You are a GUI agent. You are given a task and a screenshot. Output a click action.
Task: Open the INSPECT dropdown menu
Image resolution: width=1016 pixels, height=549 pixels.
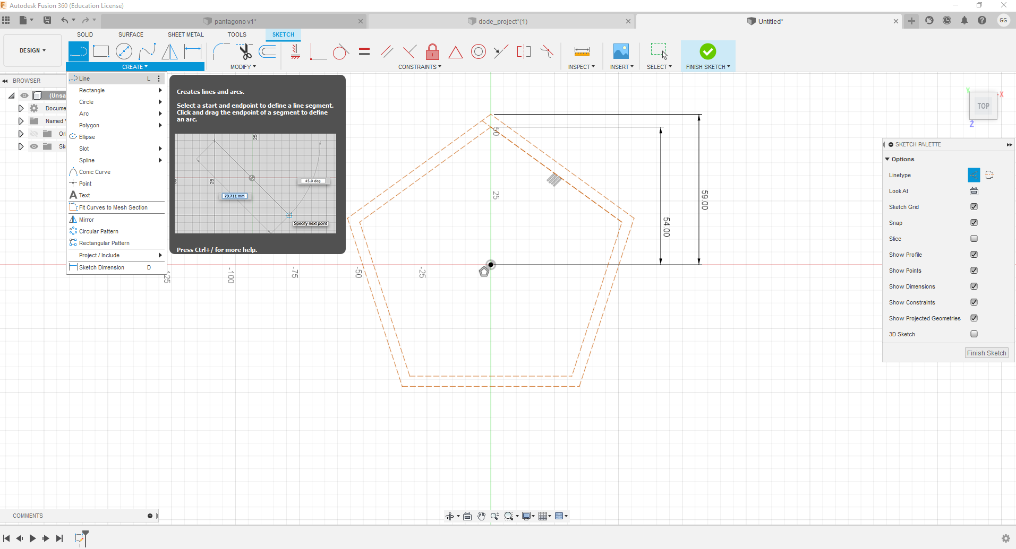[x=582, y=67]
